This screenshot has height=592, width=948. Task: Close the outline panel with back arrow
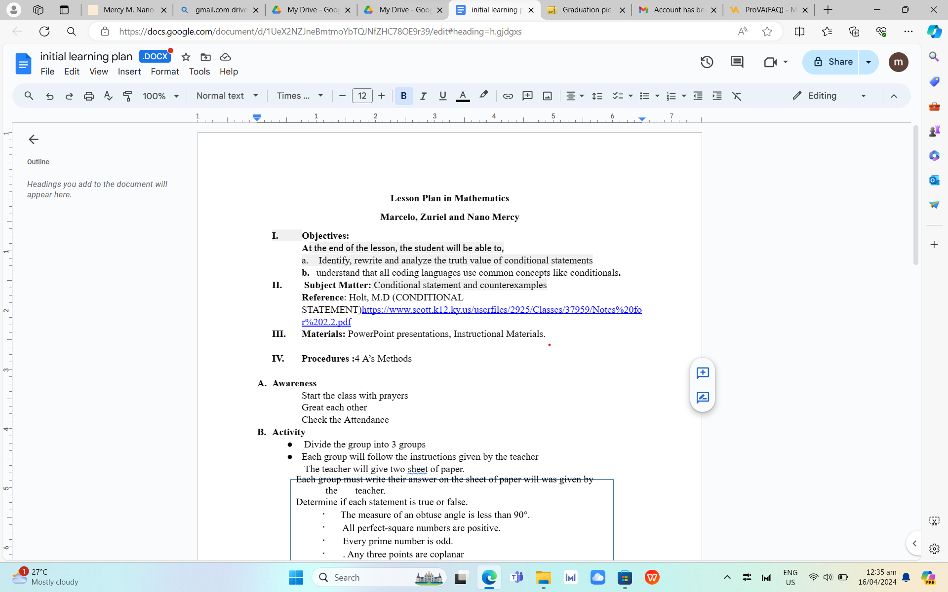point(33,140)
